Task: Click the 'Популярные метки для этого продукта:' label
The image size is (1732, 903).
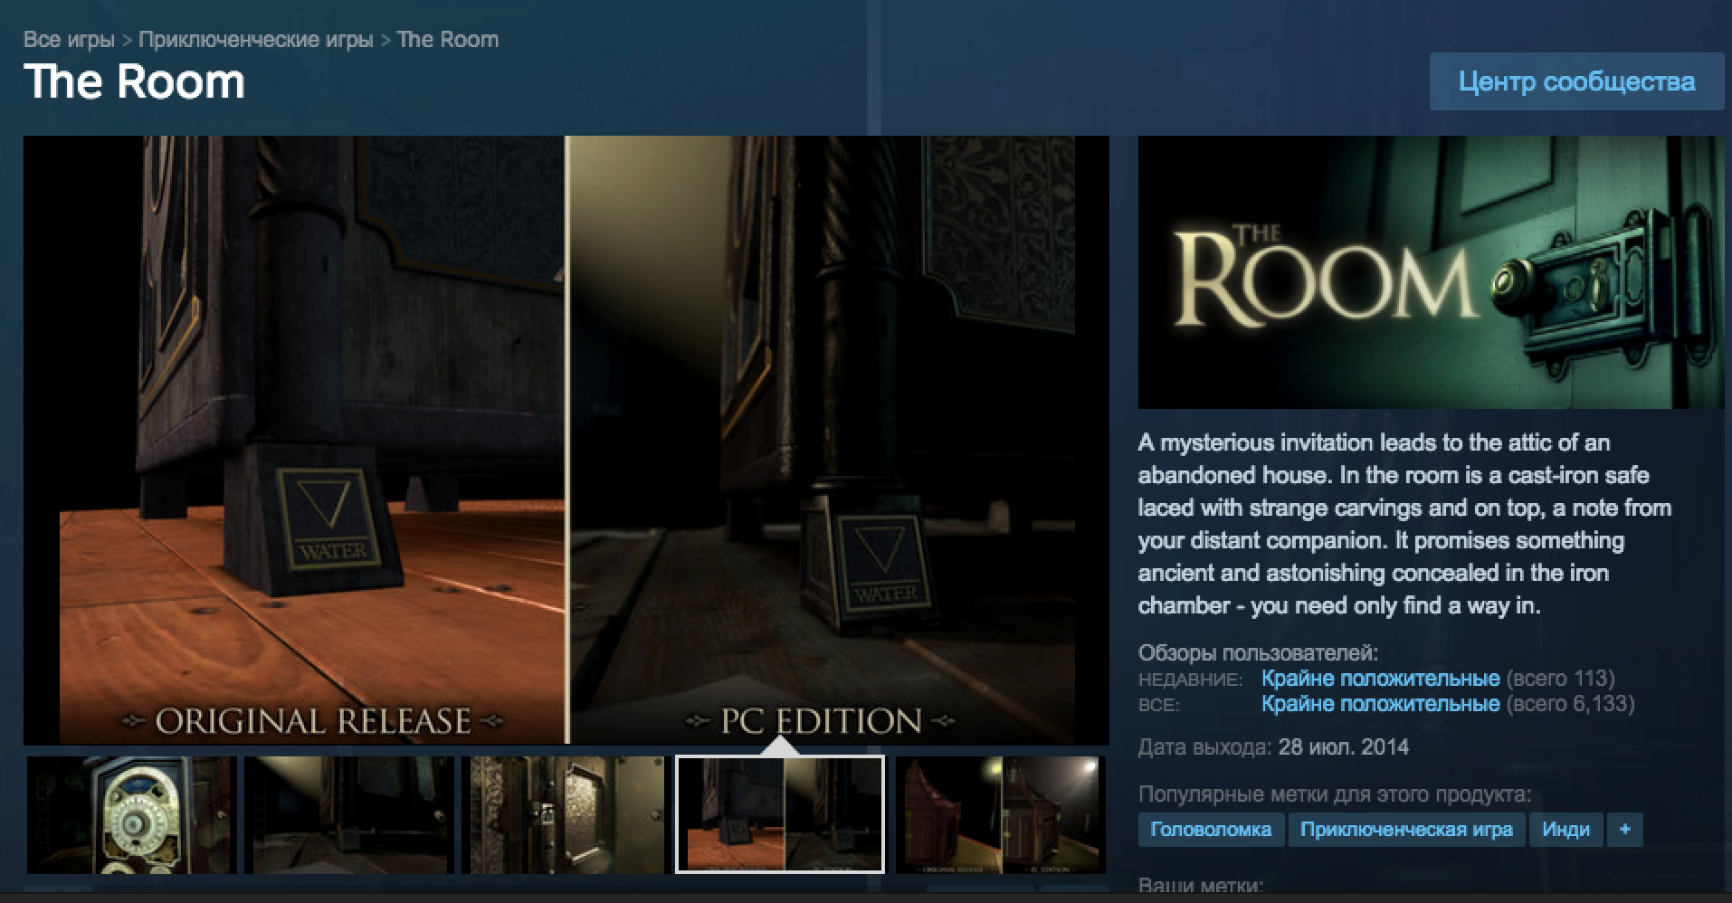Action: point(1335,794)
